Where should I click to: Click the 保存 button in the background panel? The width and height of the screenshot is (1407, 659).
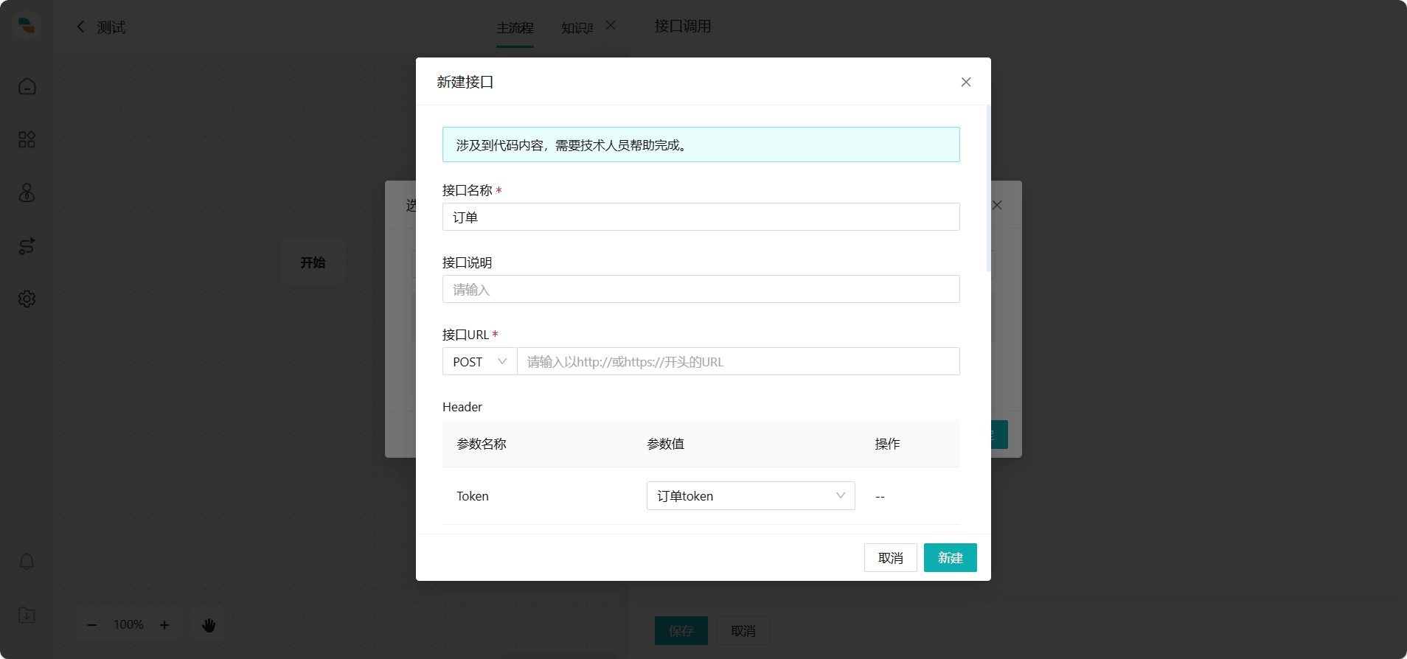[681, 630]
